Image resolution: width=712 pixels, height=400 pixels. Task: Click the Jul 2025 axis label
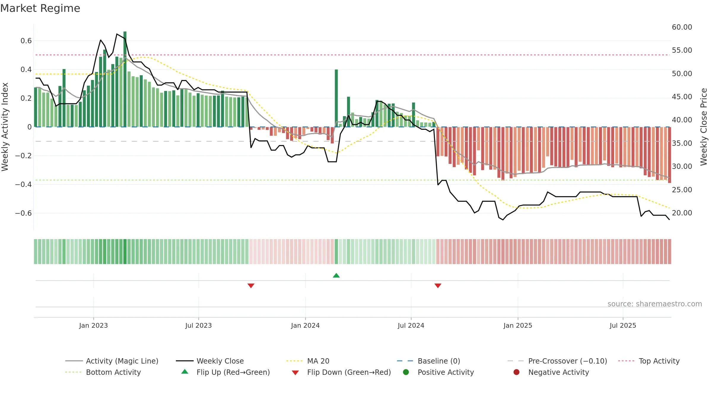click(x=623, y=325)
